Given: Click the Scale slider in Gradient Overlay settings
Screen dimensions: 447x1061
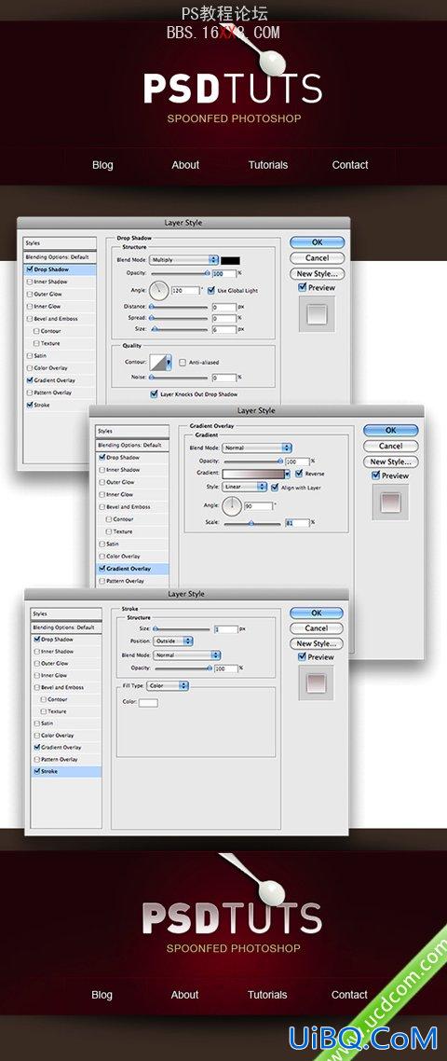Looking at the screenshot, I should tap(251, 522).
